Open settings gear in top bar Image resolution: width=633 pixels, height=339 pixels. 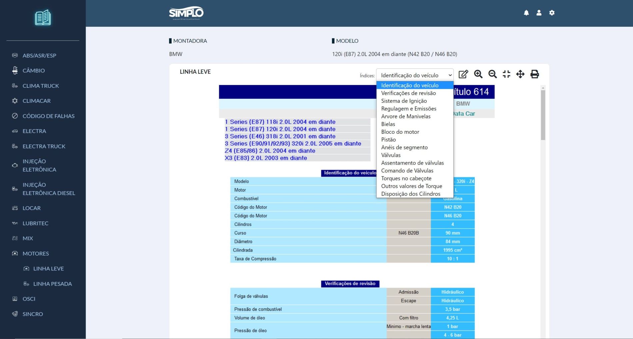click(552, 13)
